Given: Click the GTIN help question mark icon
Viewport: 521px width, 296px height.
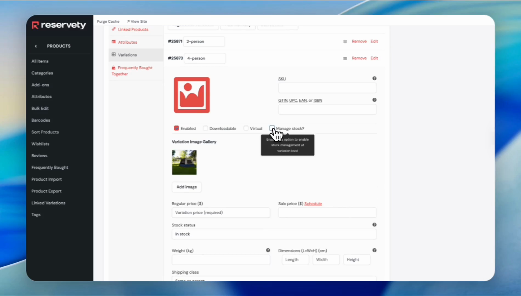Looking at the screenshot, I should 374,100.
